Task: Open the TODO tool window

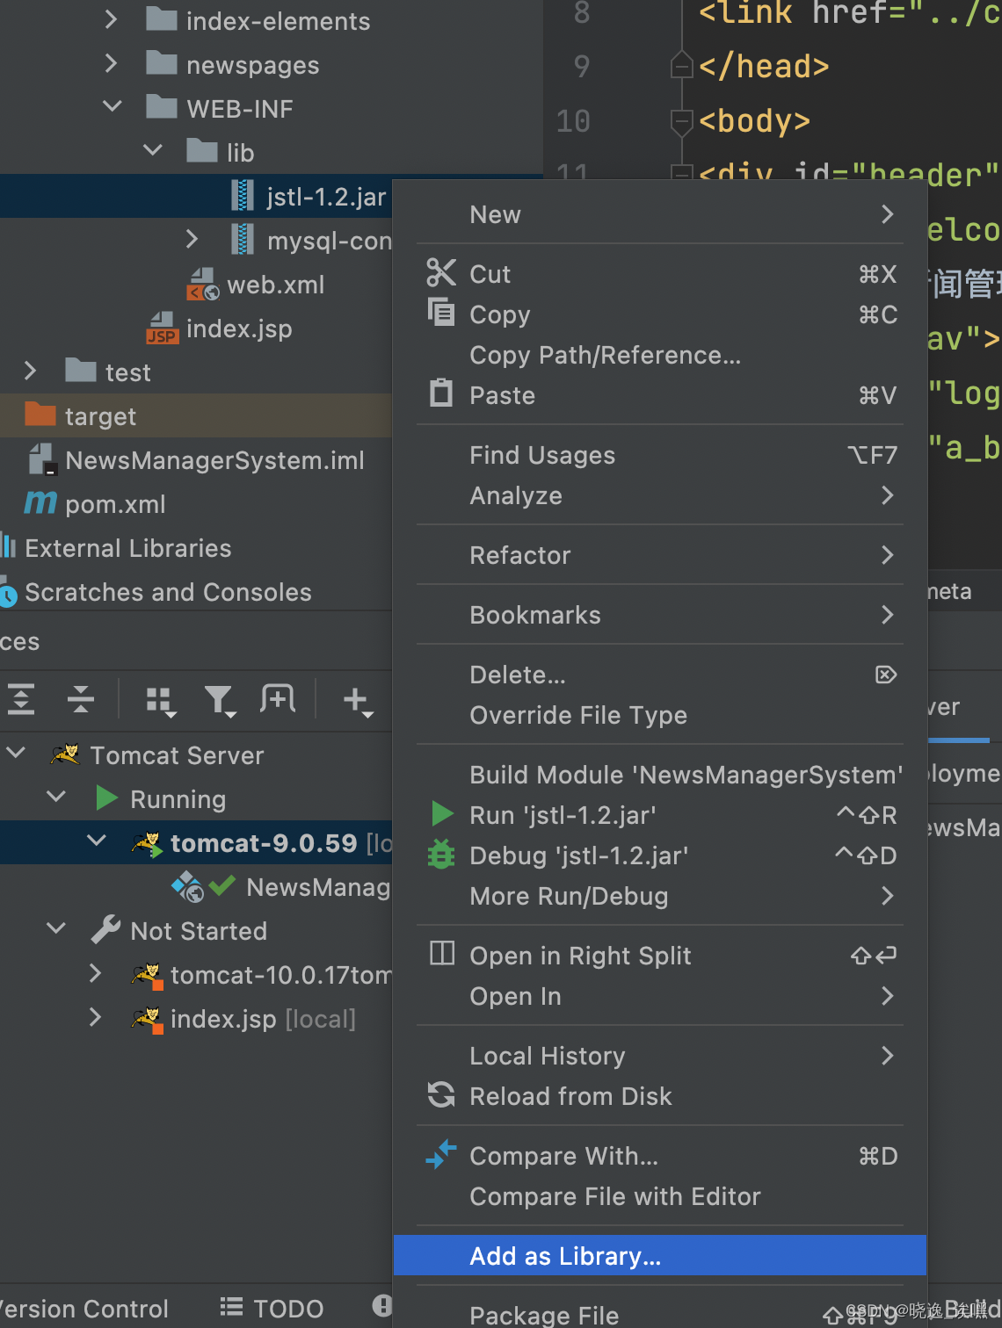Action: pos(272,1309)
